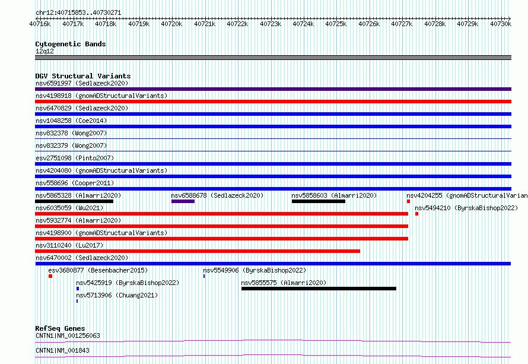Select the nsv5494210 small red marker
This screenshot has width=528, height=364.
[417, 214]
